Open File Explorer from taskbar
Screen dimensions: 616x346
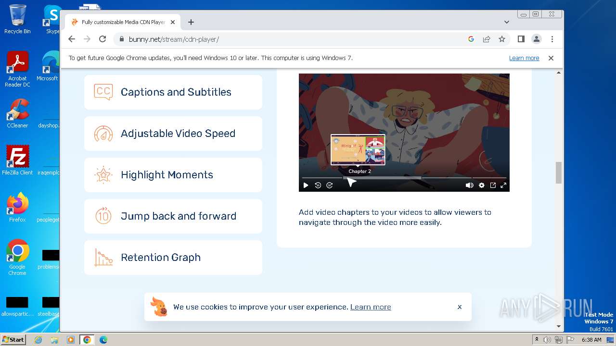54,340
